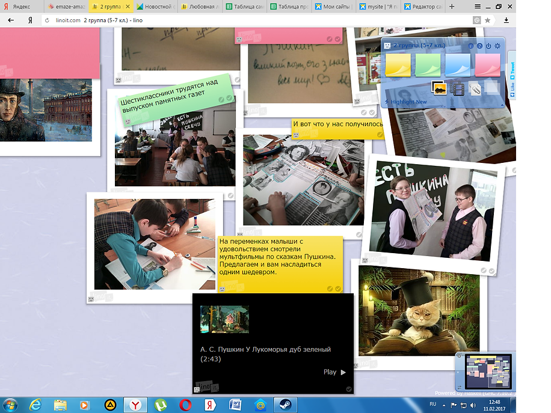Collapse the palette with the up arrow
This screenshot has width=551, height=413.
(x=502, y=105)
